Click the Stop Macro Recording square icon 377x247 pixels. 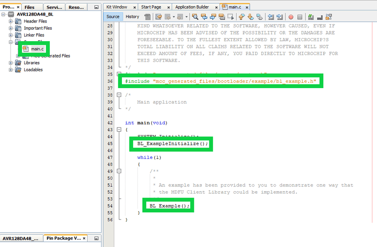(x=300, y=17)
